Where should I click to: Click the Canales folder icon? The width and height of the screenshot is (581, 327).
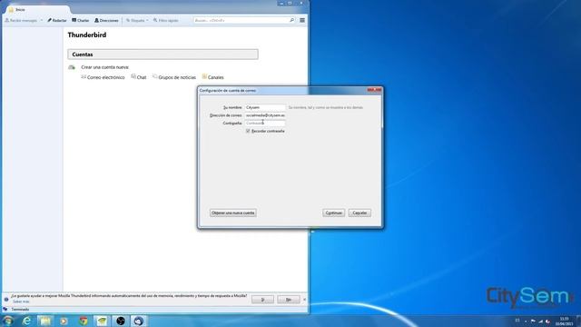204,76
